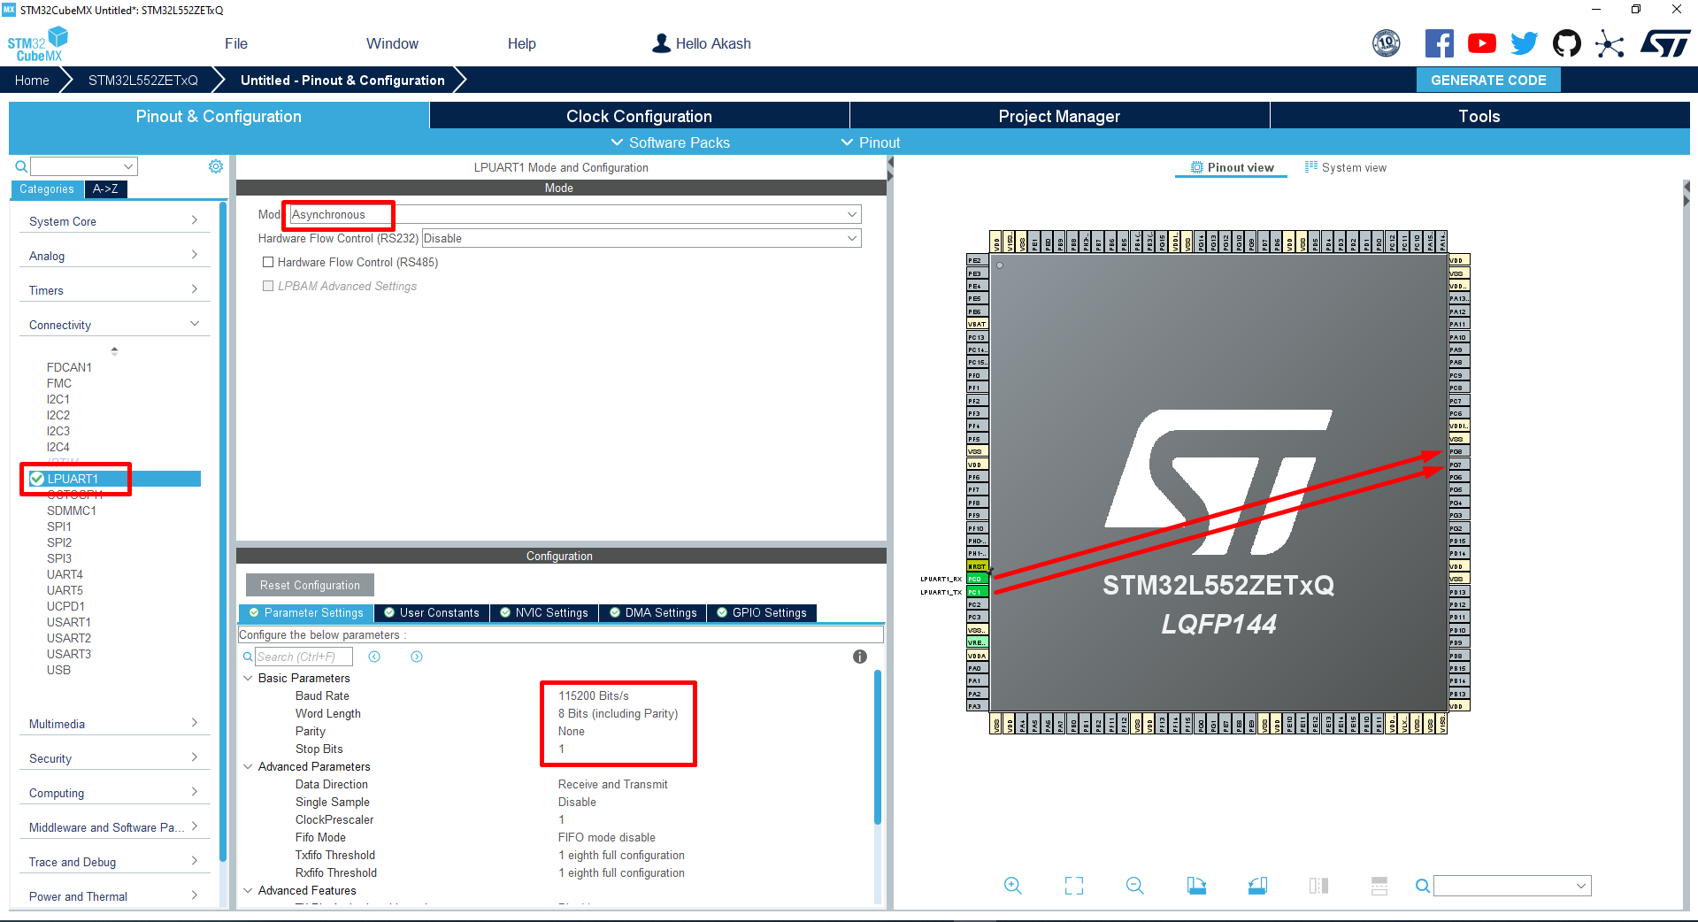Switch to the Clock Configuration tab
The width and height of the screenshot is (1698, 922).
point(638,116)
